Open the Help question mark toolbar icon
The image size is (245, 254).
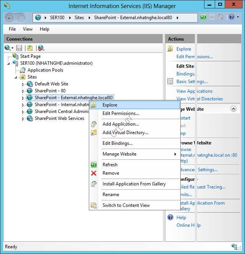(x=232, y=17)
